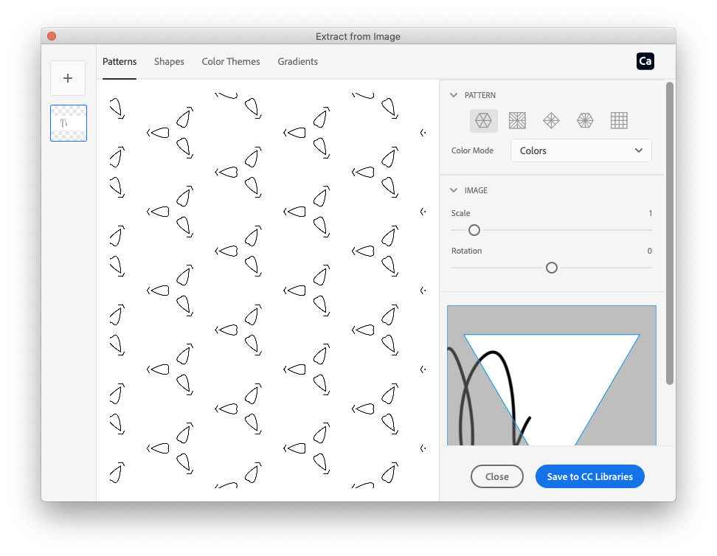
Task: View the Gradients tab
Action: point(298,62)
